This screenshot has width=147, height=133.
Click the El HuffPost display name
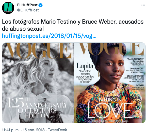(27, 5)
